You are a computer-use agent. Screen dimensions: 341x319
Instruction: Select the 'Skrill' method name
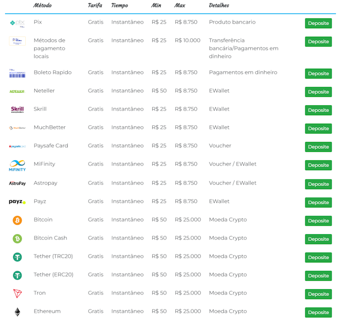point(40,109)
